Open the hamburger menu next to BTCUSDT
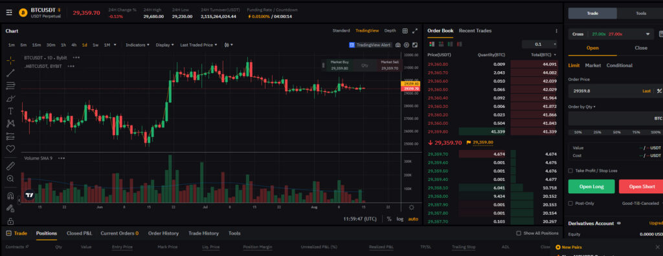The image size is (663, 256). click(x=9, y=13)
